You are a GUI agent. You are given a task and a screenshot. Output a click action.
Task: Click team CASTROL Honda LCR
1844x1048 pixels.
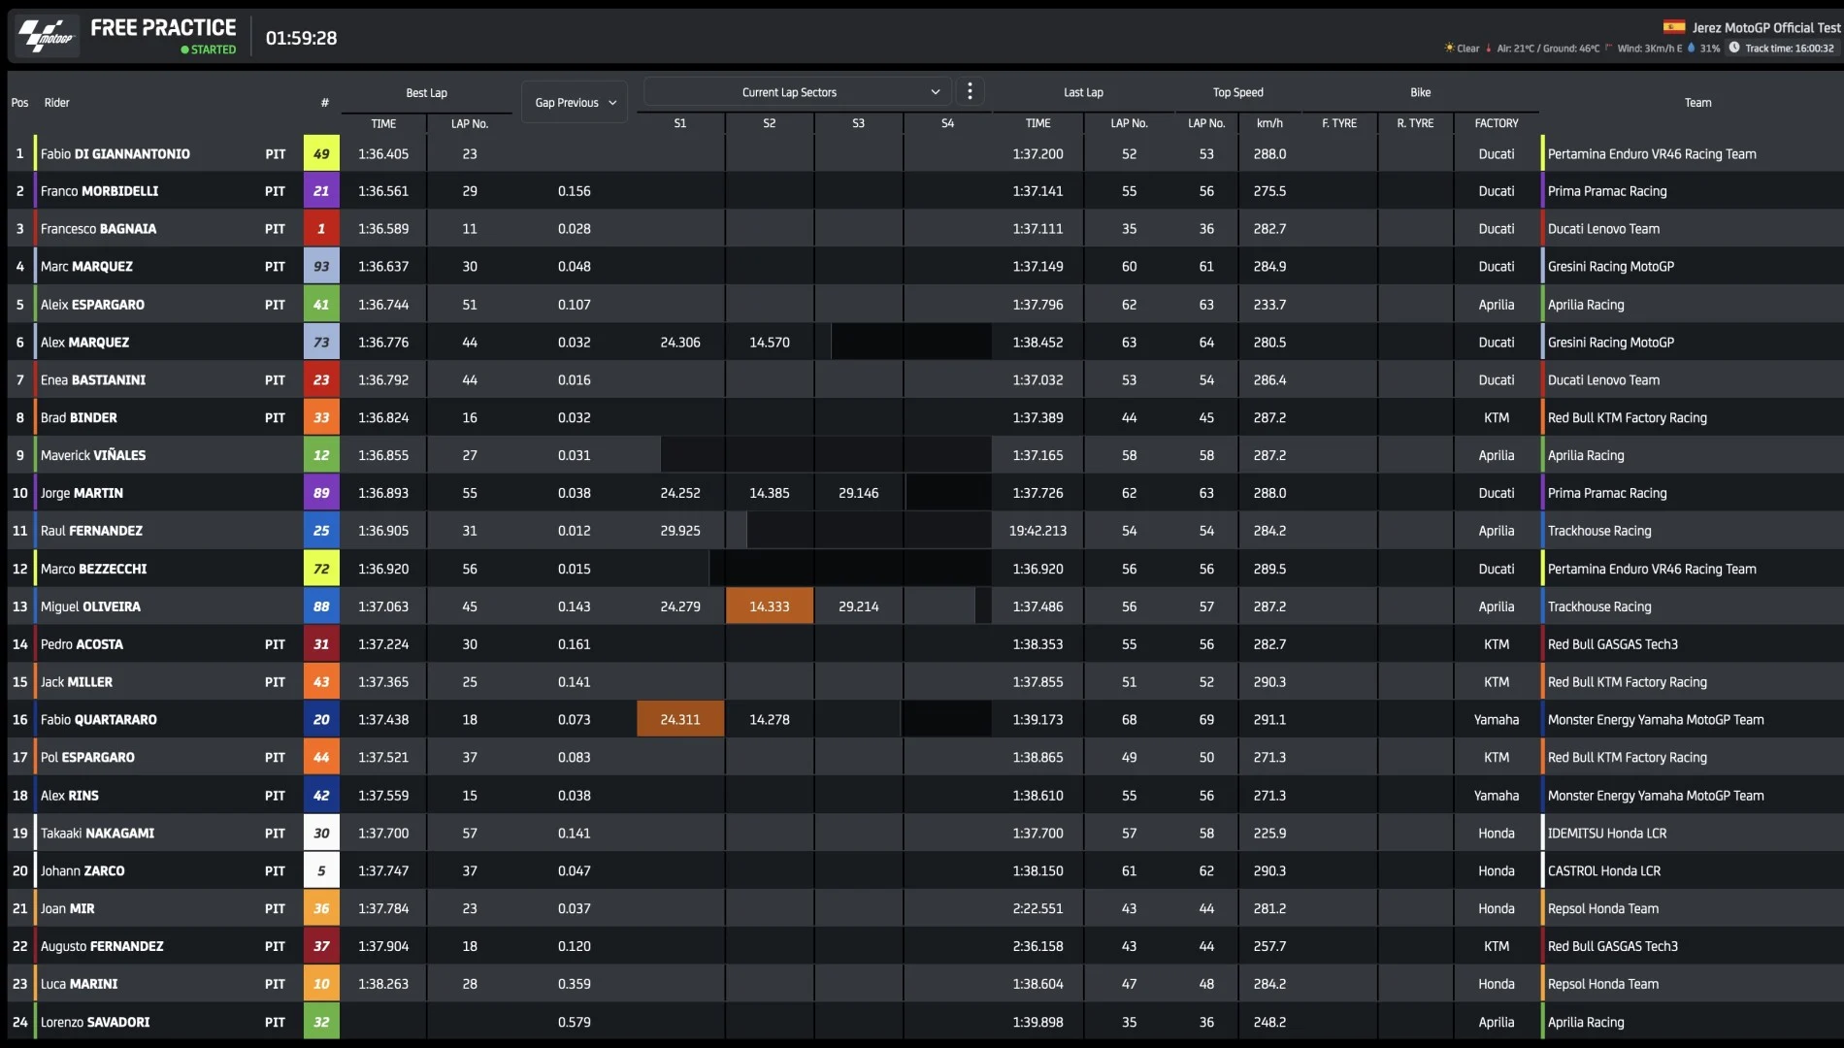[1604, 870]
